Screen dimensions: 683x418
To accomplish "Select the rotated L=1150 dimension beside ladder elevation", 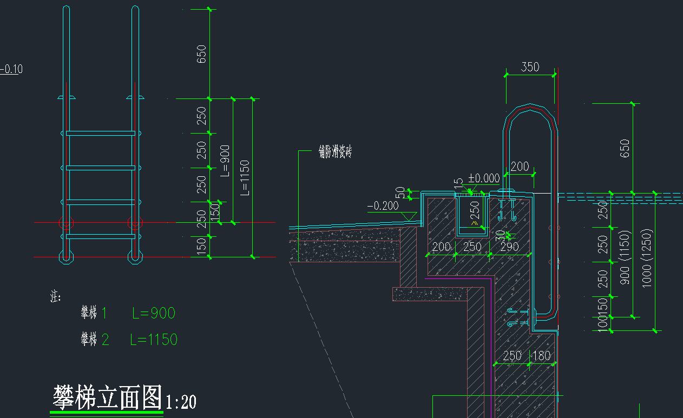I will point(245,177).
